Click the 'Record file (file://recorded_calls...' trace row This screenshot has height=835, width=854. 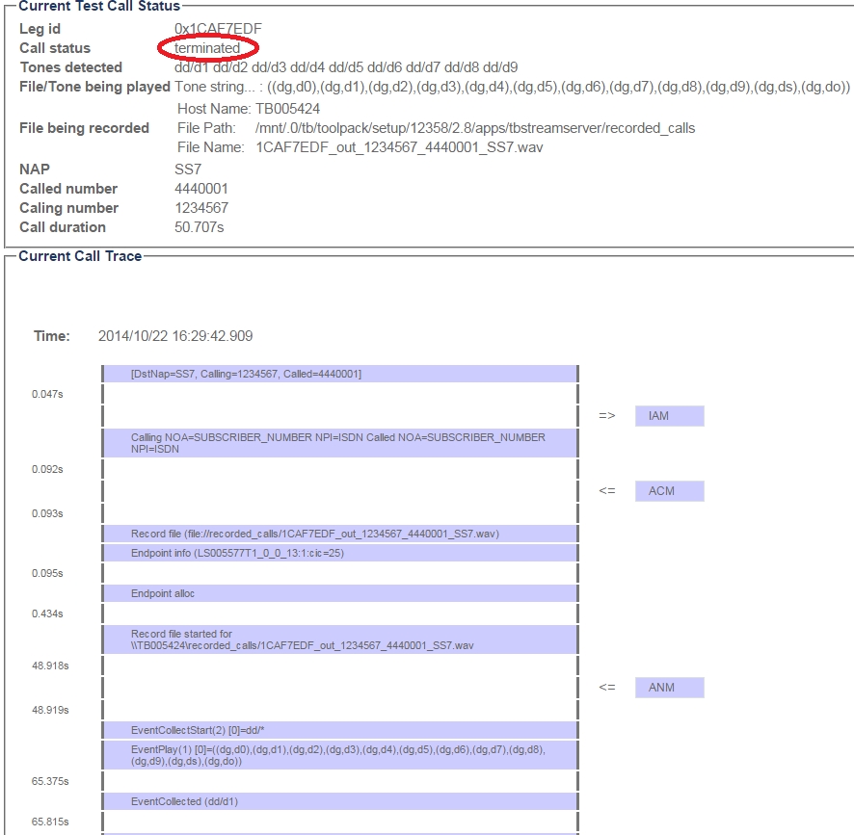tap(340, 534)
